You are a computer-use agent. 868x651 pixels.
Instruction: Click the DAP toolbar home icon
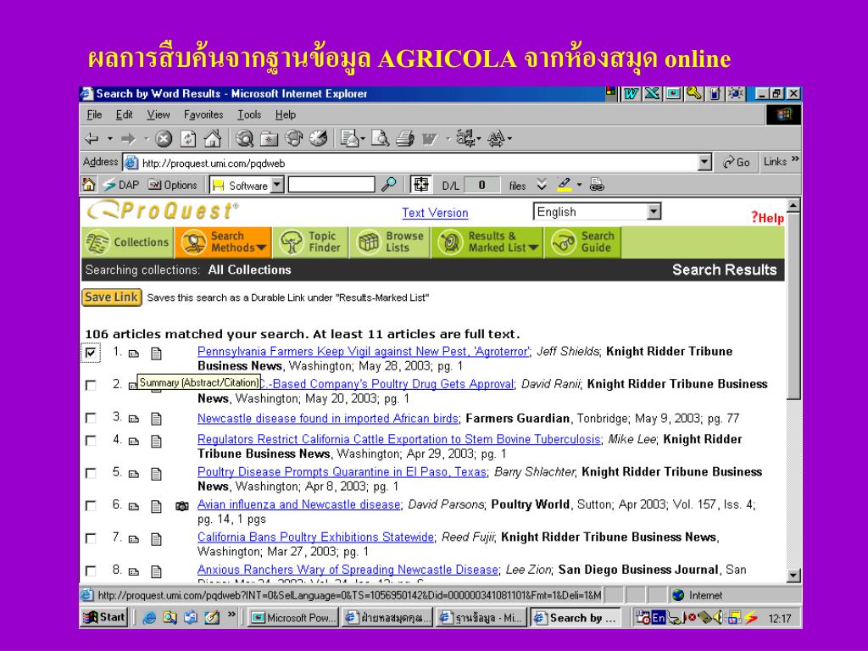pos(88,184)
